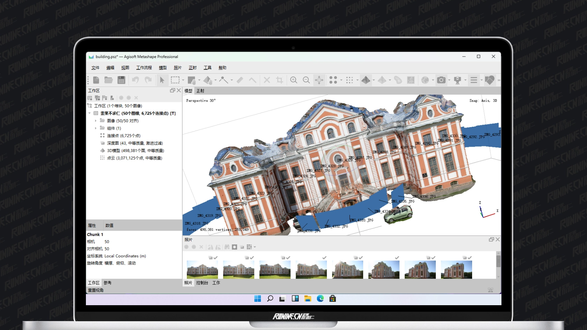Screen dimensions: 587x330
Task: Click the Zoom In magnifier icon
Action: [294, 80]
